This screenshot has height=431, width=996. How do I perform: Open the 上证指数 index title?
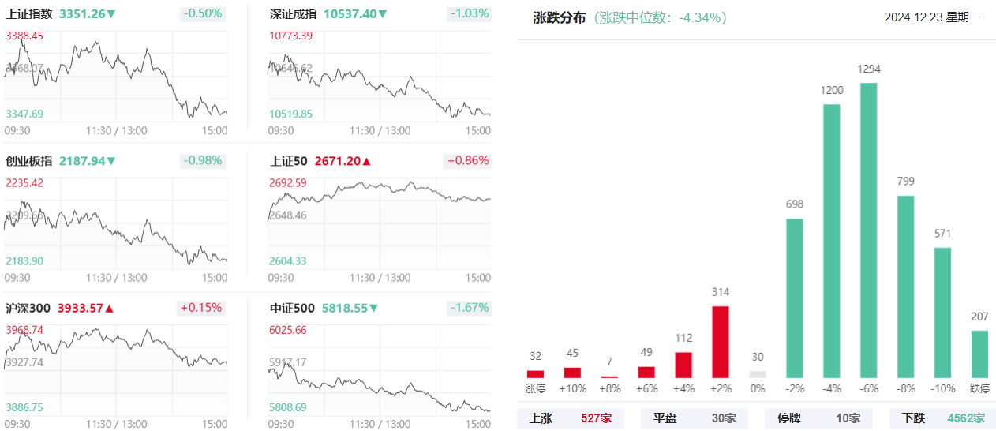pos(29,14)
